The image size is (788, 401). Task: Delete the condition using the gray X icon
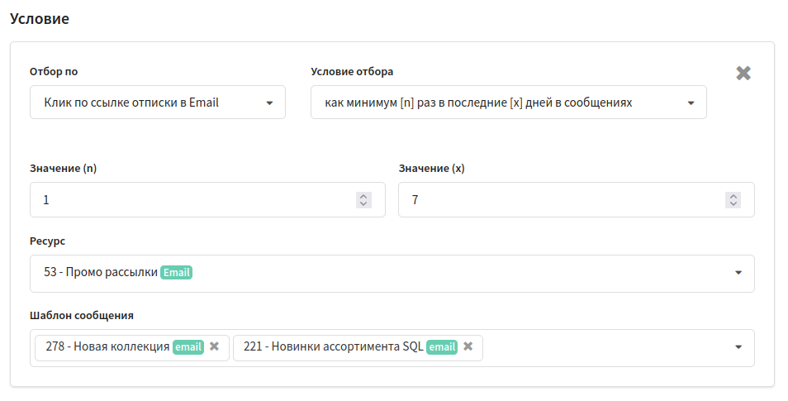point(743,74)
